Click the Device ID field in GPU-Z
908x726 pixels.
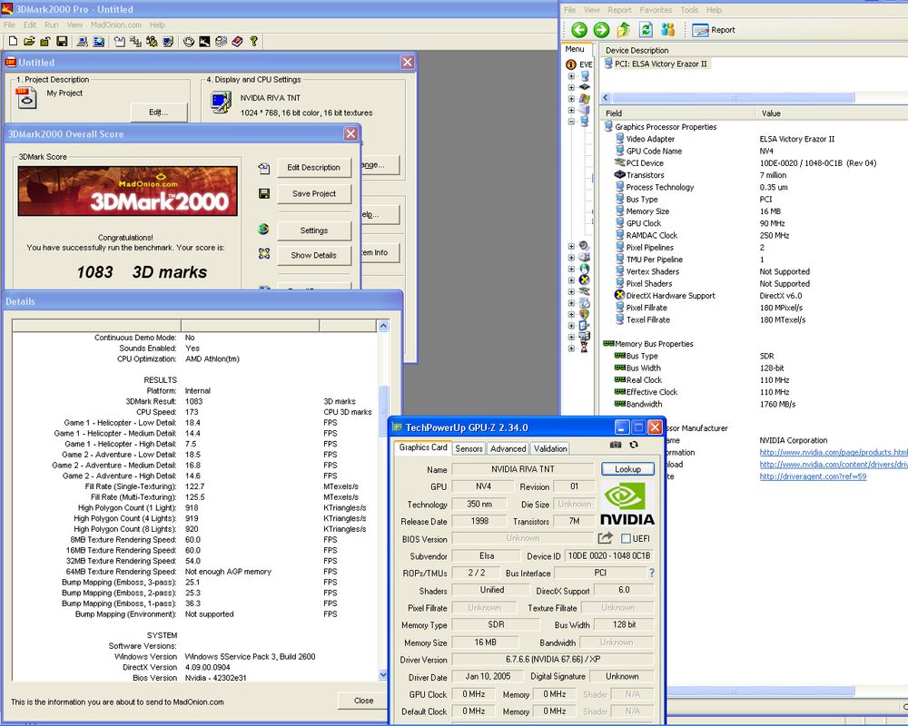click(609, 555)
